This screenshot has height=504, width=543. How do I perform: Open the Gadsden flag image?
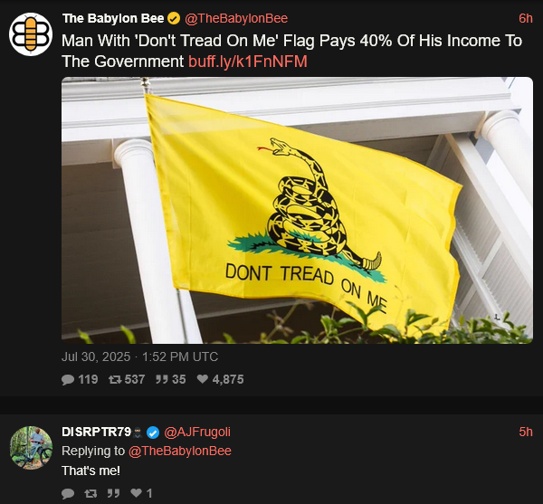(x=297, y=210)
